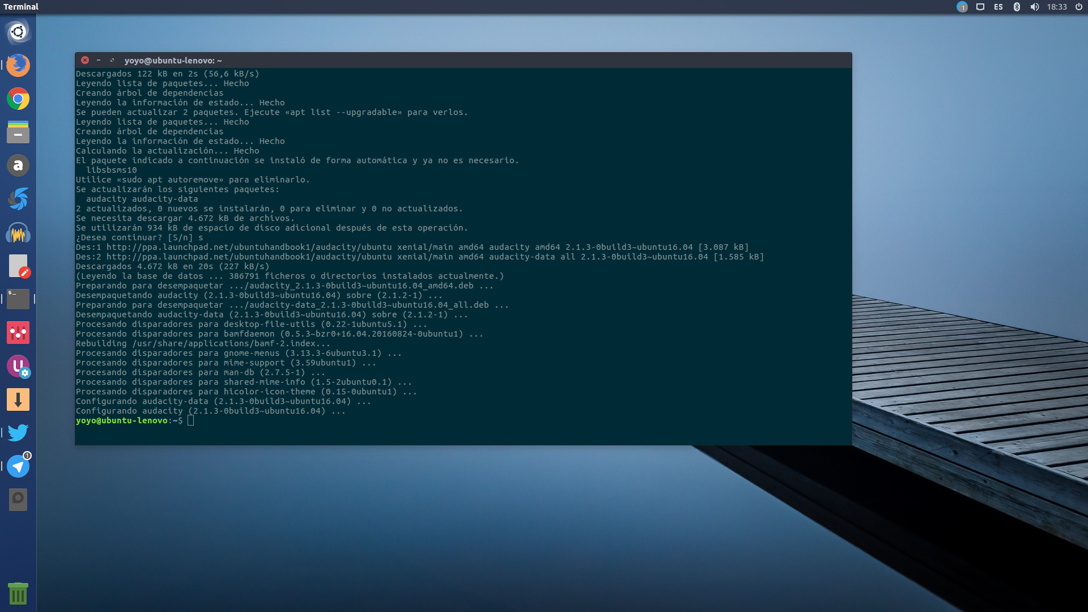Open the red mixer sliders app icon
Image resolution: width=1088 pixels, height=612 pixels.
pyautogui.click(x=18, y=333)
